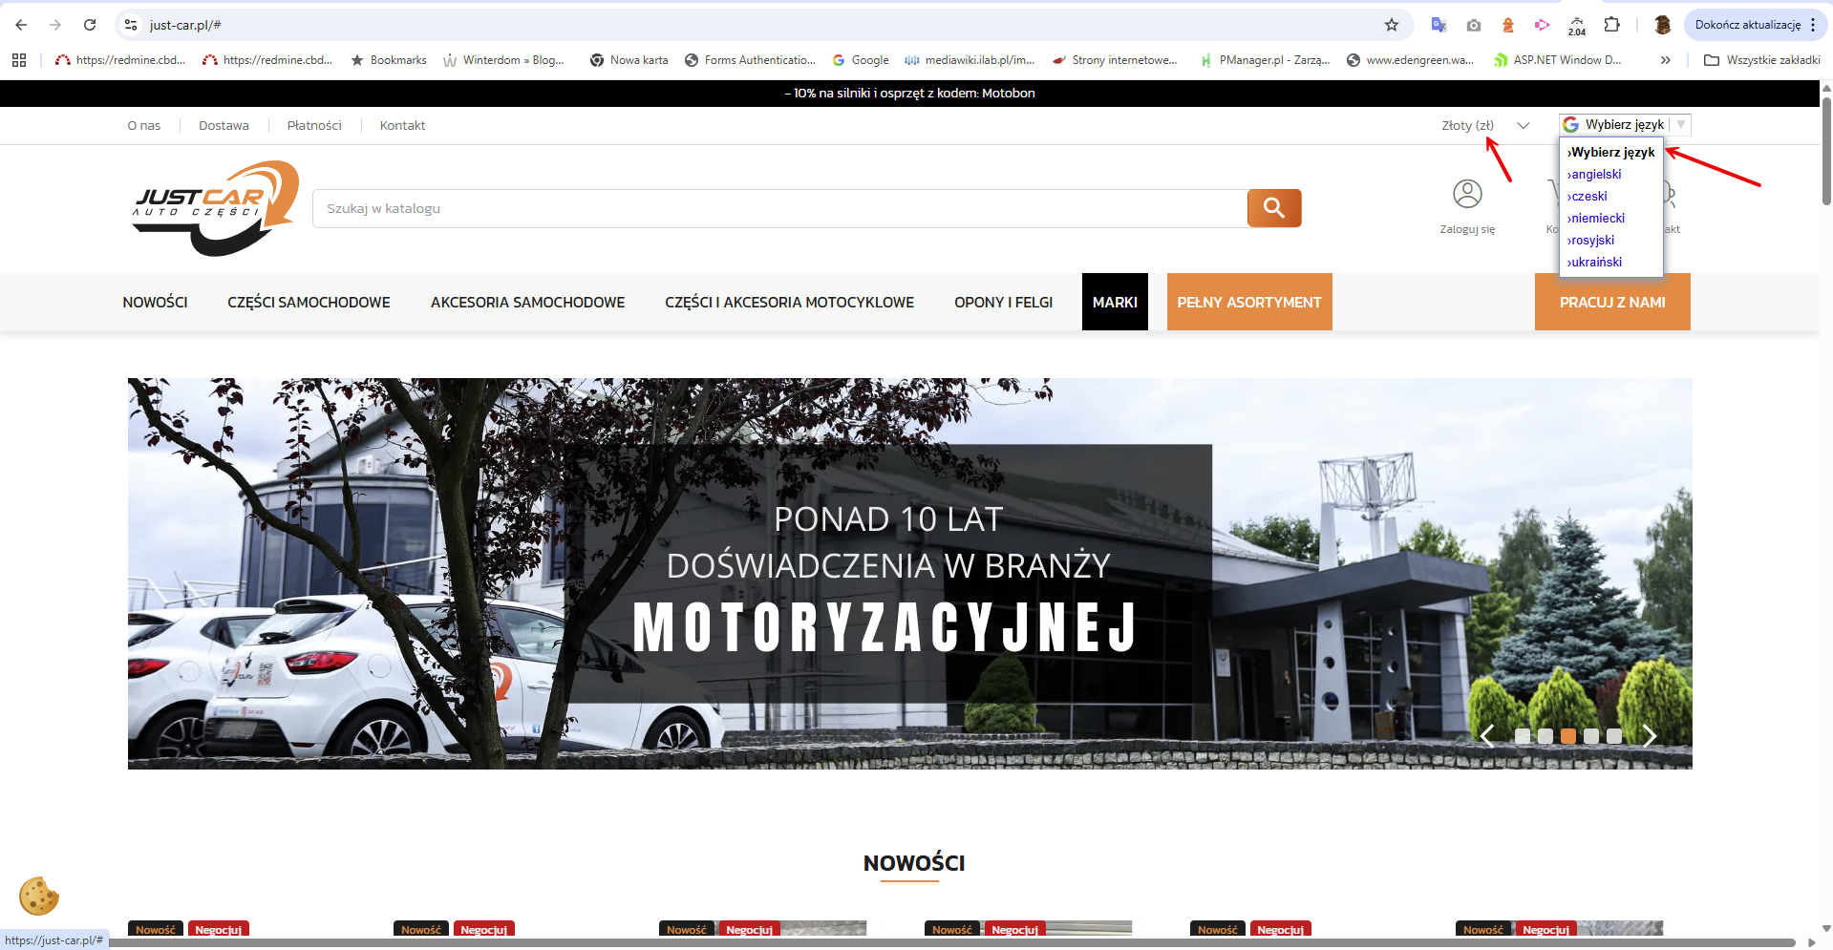Image resolution: width=1833 pixels, height=950 pixels.
Task: Go to next slide with right arrow
Action: pos(1650,735)
